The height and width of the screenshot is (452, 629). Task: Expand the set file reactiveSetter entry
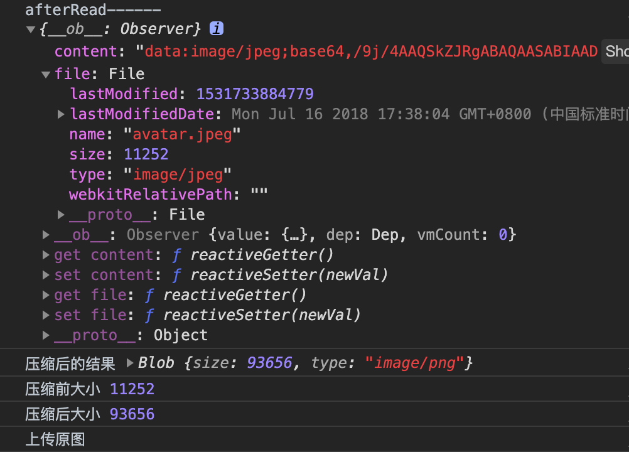tap(46, 315)
